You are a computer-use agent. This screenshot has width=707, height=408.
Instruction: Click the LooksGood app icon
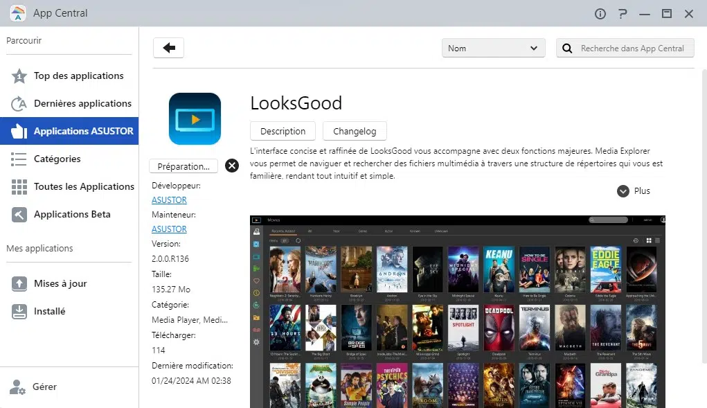pyautogui.click(x=195, y=118)
